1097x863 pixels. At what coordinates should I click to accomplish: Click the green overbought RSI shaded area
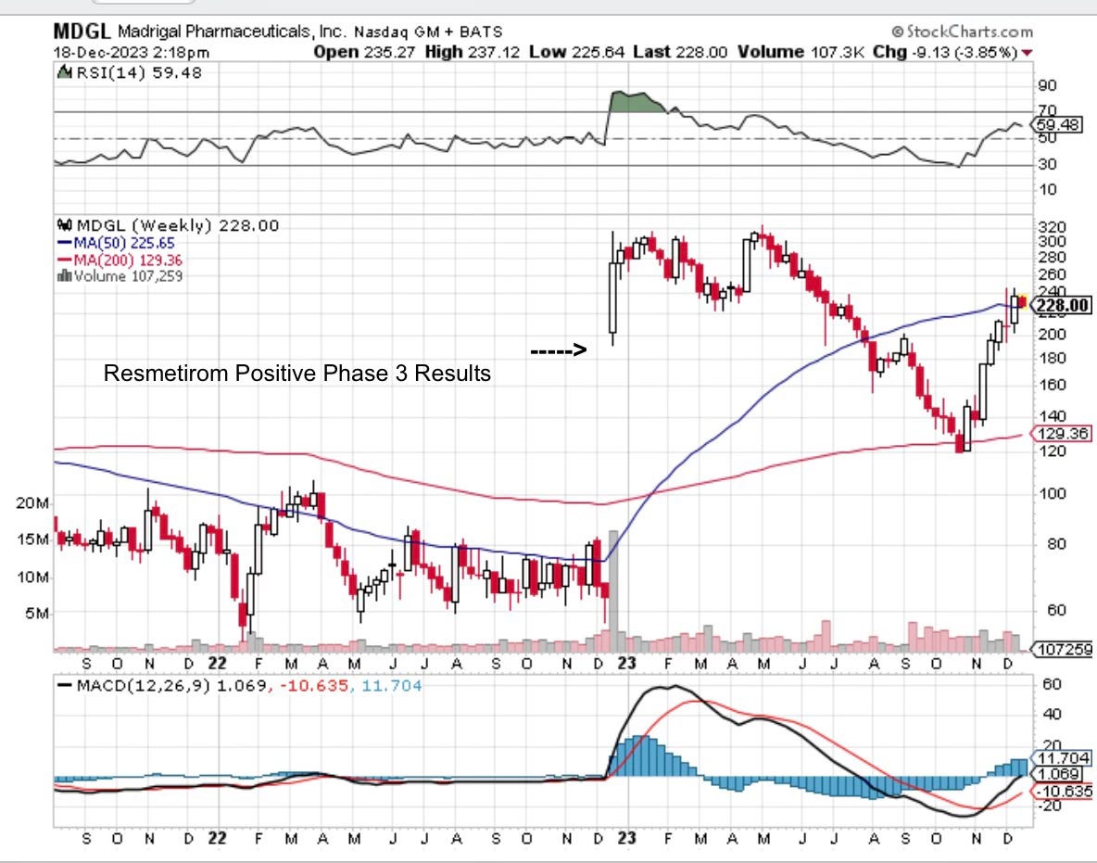(633, 103)
